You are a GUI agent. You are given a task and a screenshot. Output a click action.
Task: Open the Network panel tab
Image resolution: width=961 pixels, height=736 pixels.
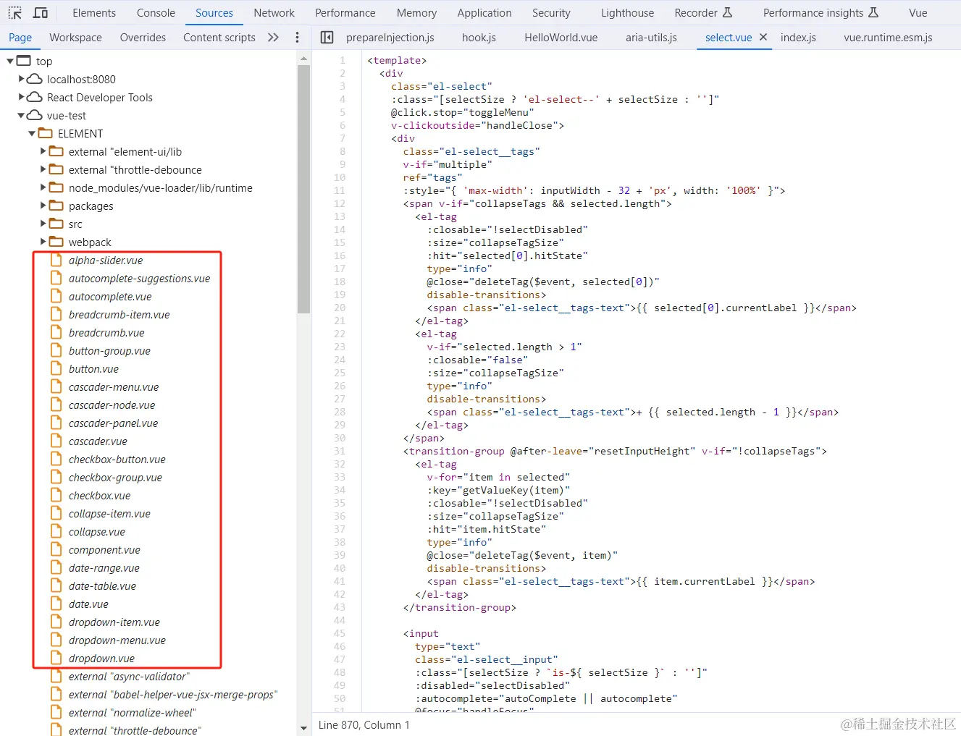(274, 13)
